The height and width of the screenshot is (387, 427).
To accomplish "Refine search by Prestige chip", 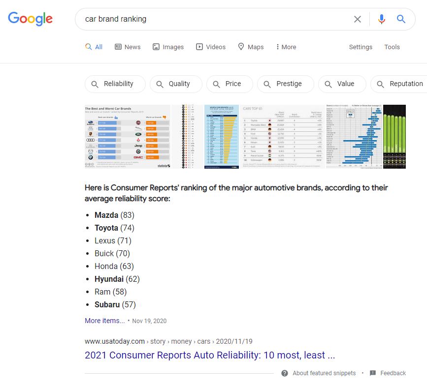I will [285, 84].
